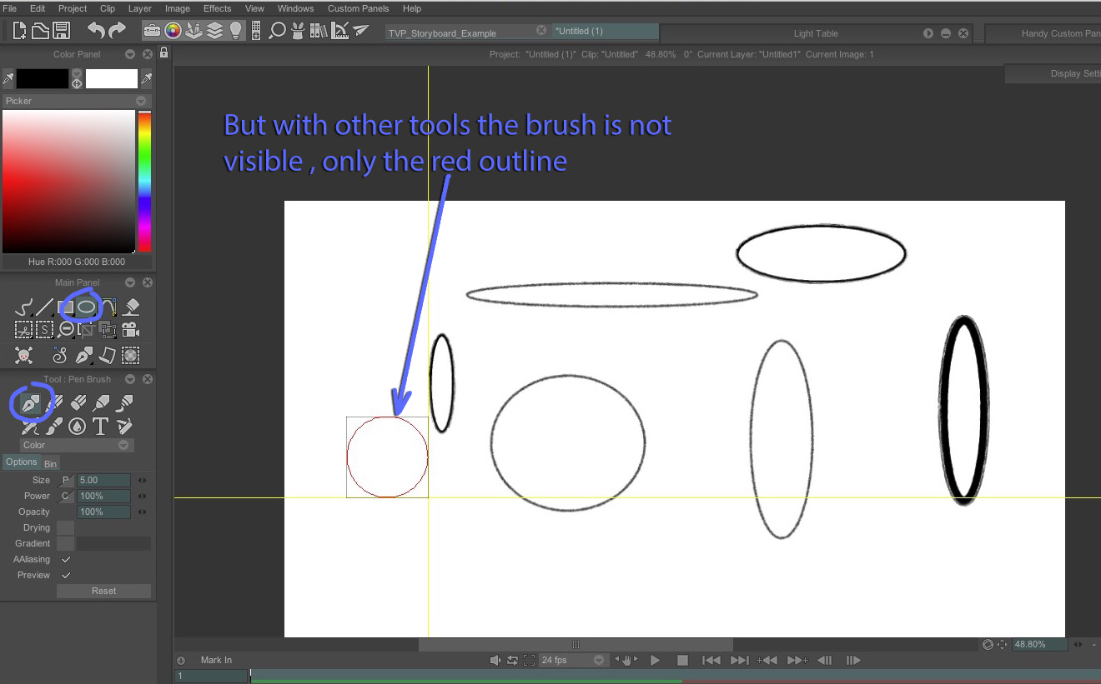Screen dimensions: 1101x684
Task: Toggle the layers stack panel icon
Action: [x=214, y=31]
